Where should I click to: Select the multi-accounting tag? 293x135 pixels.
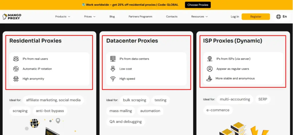pyautogui.click(x=235, y=99)
